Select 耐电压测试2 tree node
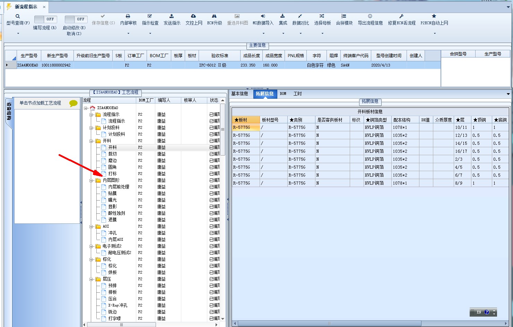Viewport: 513px width, 327px height. pyautogui.click(x=120, y=253)
